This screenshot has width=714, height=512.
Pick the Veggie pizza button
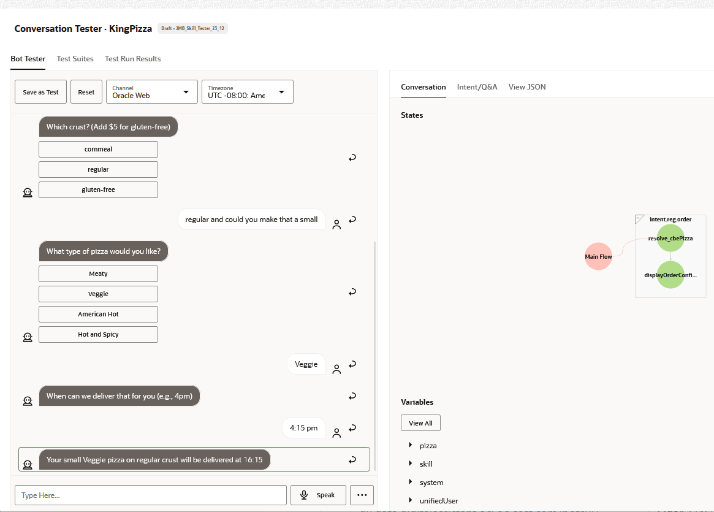[98, 294]
